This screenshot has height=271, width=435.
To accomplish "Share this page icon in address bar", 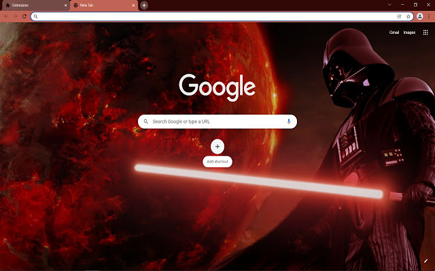I will pyautogui.click(x=399, y=16).
